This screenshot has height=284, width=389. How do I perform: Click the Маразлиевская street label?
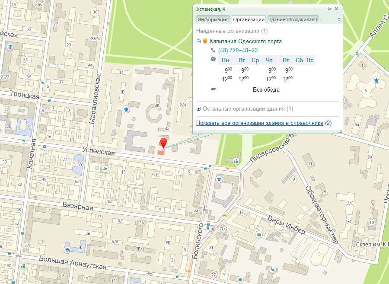(95, 99)
